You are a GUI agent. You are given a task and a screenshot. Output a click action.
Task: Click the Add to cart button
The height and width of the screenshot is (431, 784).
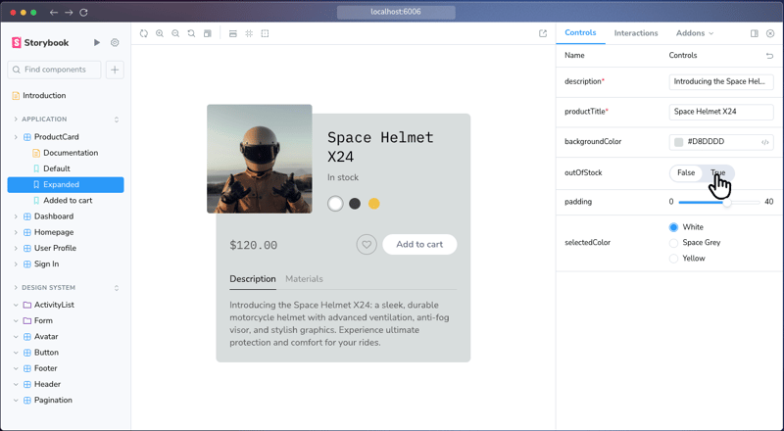(419, 245)
